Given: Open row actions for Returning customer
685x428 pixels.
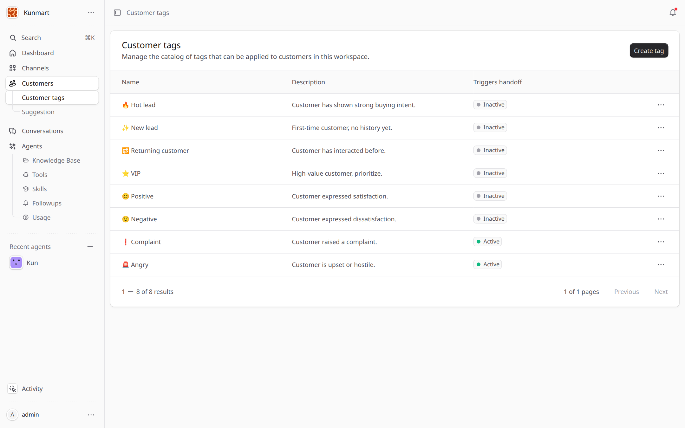Looking at the screenshot, I should (661, 151).
